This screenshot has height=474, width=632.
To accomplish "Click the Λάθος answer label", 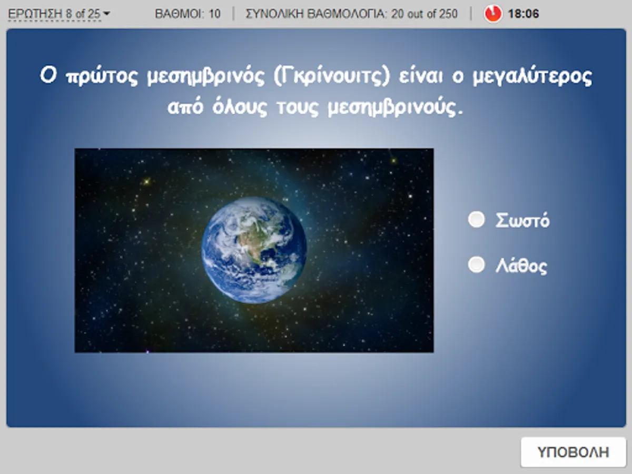I will (521, 265).
